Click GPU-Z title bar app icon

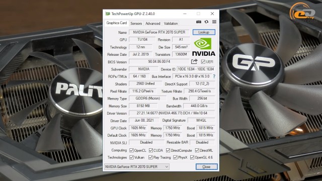click(108, 14)
